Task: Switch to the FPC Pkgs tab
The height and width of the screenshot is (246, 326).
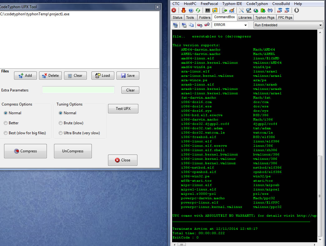Action: point(285,17)
